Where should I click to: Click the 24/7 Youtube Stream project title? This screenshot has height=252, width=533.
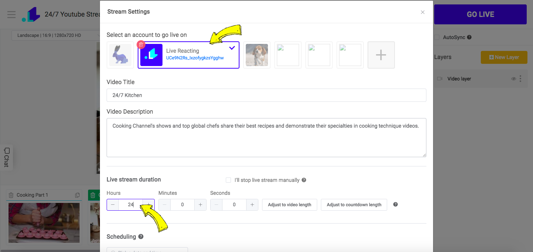pyautogui.click(x=73, y=14)
